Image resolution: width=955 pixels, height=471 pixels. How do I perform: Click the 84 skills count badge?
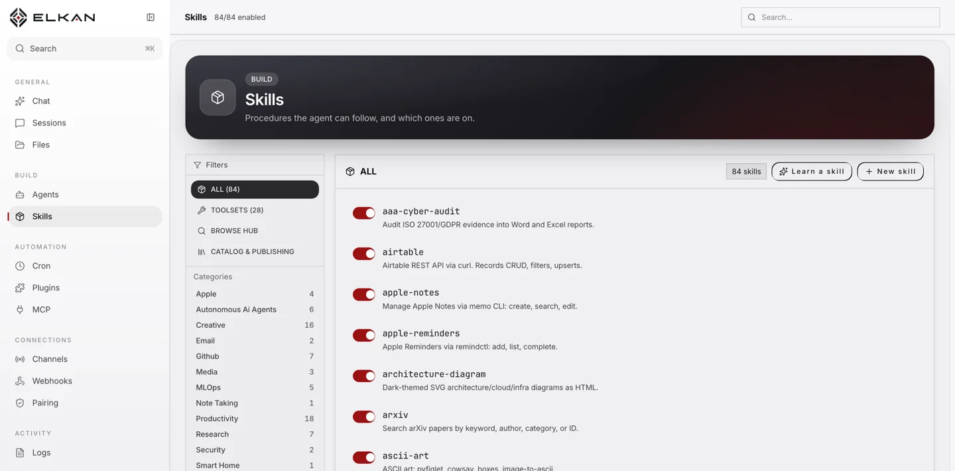(x=746, y=171)
